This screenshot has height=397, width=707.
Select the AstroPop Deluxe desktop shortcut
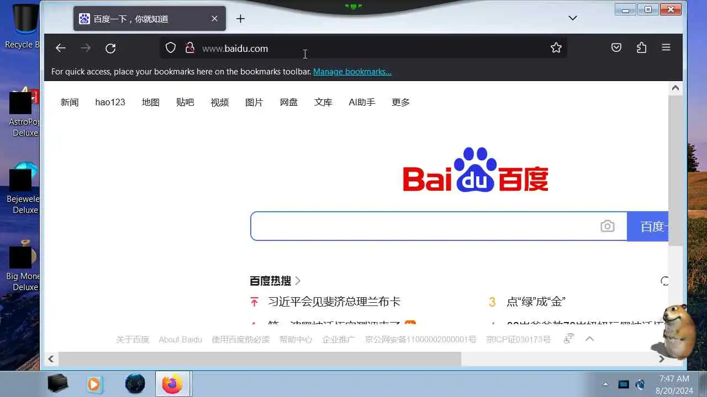pos(23,111)
